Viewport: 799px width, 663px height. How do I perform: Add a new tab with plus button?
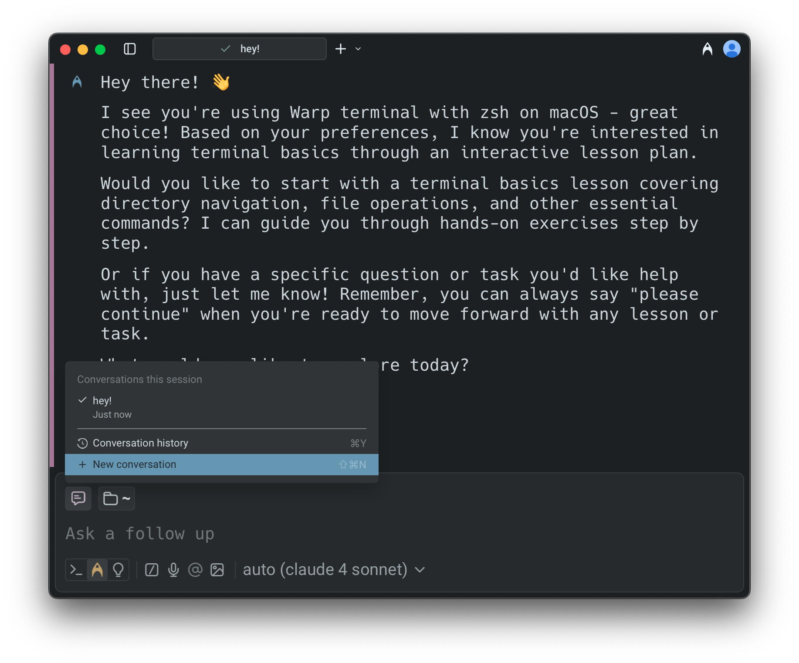coord(341,49)
